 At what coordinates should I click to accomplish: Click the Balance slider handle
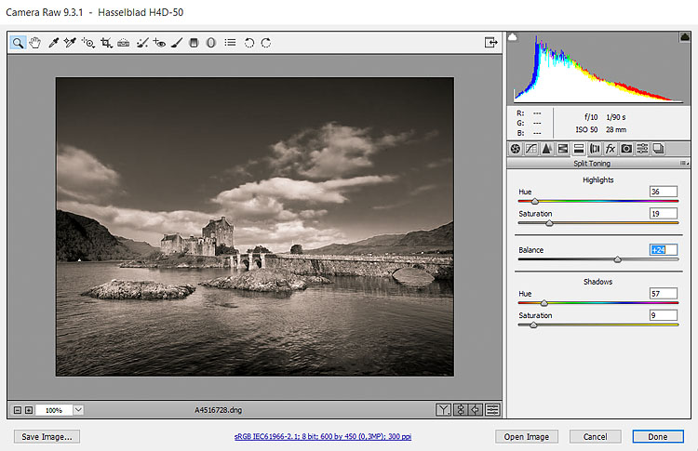click(x=616, y=259)
